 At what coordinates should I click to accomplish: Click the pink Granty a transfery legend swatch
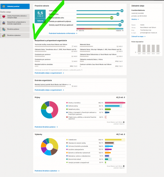[x=67, y=103]
